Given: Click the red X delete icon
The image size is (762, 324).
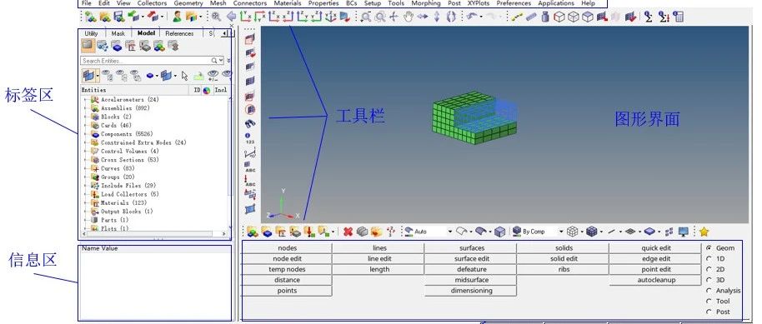Looking at the screenshot, I should pyautogui.click(x=348, y=232).
